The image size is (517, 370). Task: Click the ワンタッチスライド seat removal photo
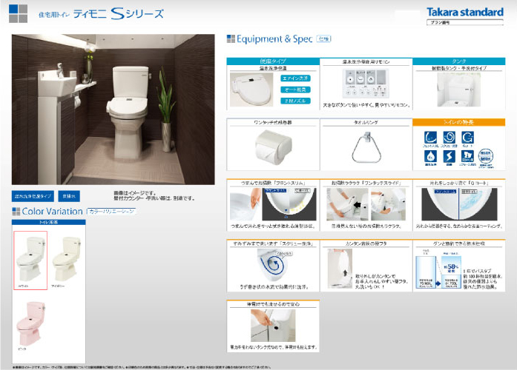[x=366, y=204]
